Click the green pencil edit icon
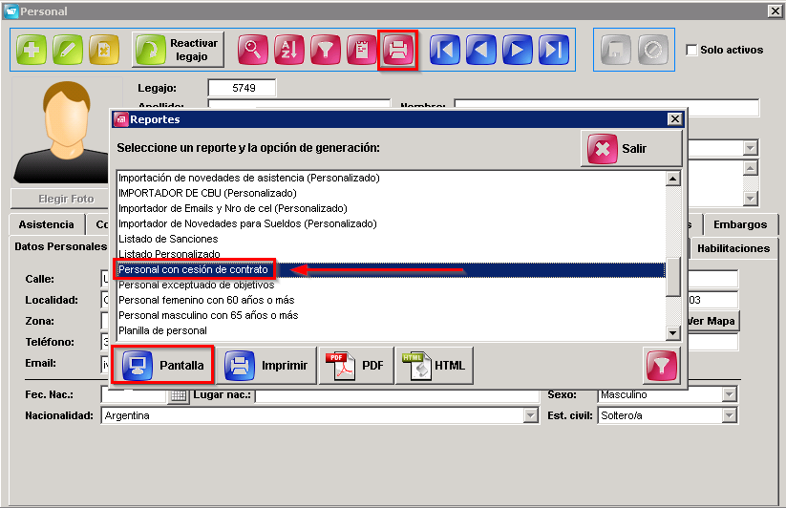Viewport: 786px width, 508px height. click(x=68, y=50)
